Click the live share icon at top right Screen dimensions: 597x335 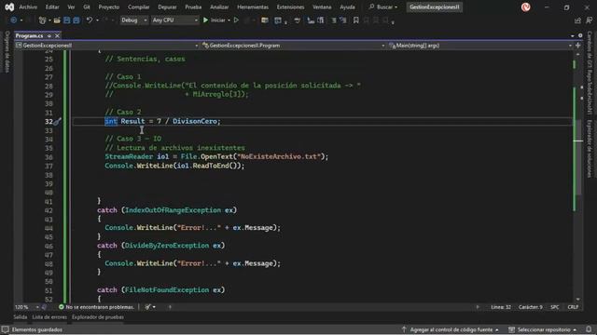(578, 20)
